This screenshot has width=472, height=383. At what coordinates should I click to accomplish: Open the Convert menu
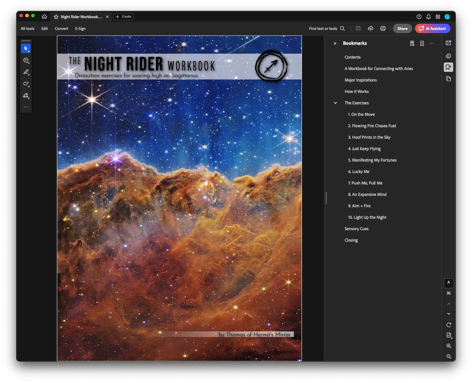(61, 28)
